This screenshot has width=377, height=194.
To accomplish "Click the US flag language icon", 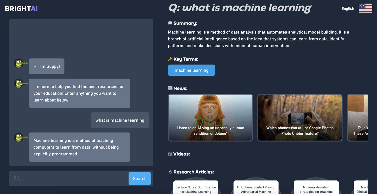I will [x=365, y=9].
